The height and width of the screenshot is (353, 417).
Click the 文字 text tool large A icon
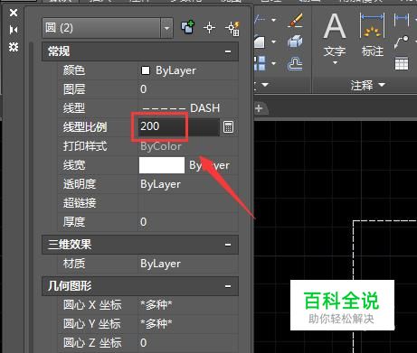pyautogui.click(x=335, y=27)
